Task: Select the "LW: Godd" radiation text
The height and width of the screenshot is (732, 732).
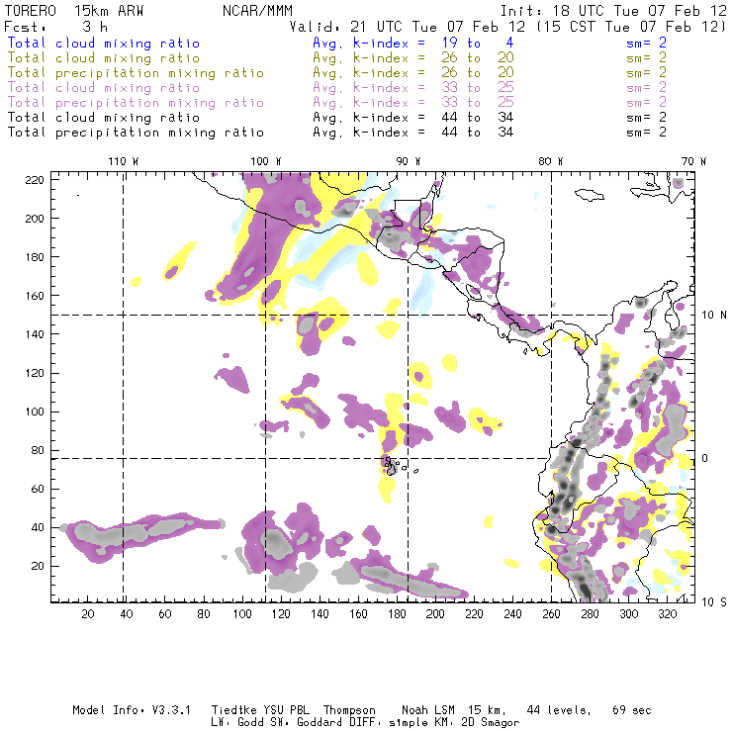Action: (237, 723)
